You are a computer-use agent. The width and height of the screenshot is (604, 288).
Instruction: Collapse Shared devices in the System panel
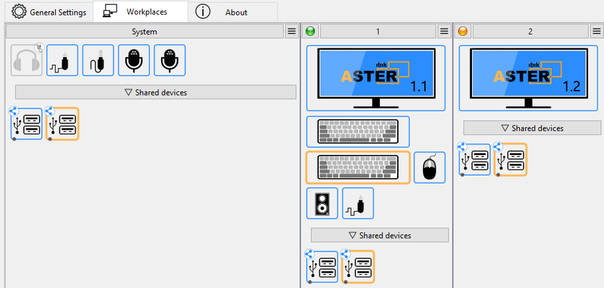point(156,92)
